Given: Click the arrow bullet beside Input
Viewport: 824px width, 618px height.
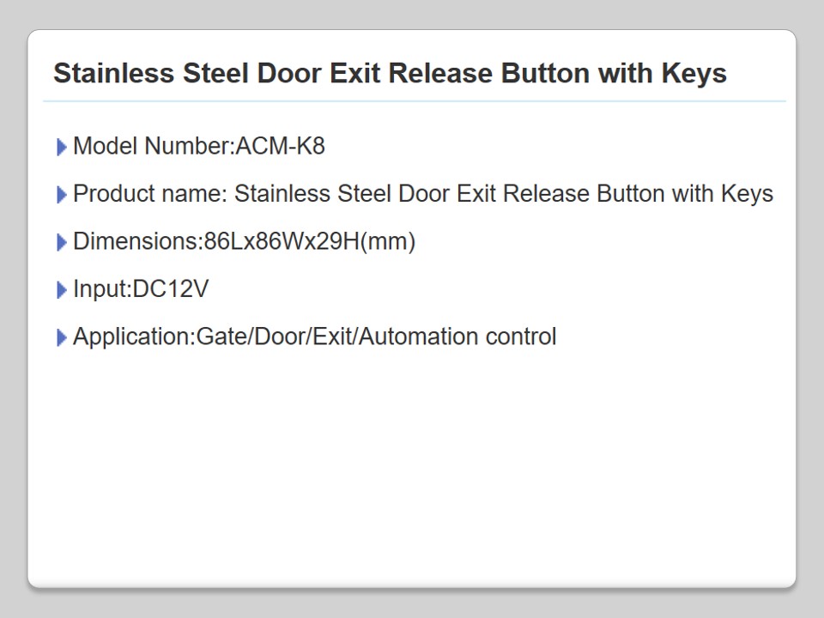Looking at the screenshot, I should tap(61, 291).
